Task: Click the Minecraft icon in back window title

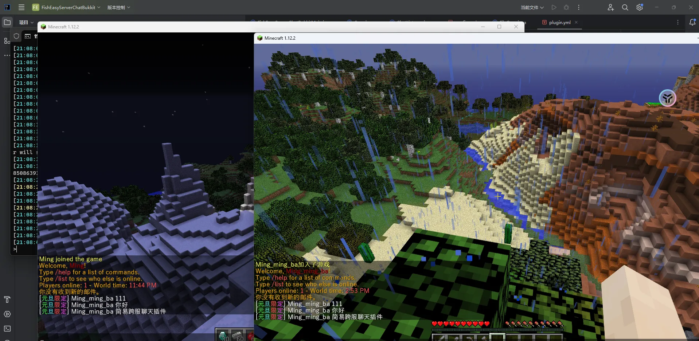Action: pos(43,27)
